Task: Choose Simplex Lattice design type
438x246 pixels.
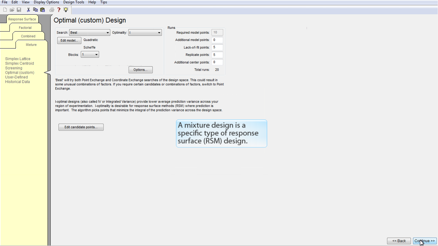Action: coord(18,59)
